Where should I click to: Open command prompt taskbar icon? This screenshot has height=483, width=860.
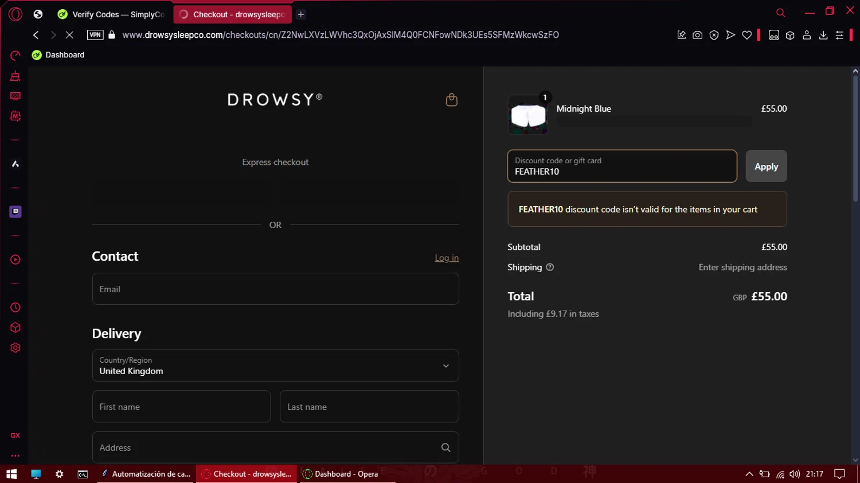click(83, 474)
